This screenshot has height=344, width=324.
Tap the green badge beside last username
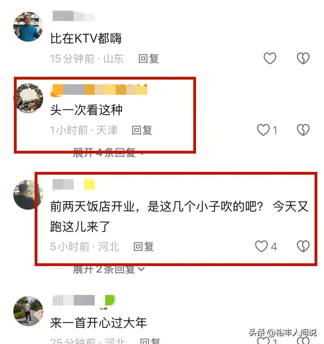(110, 300)
